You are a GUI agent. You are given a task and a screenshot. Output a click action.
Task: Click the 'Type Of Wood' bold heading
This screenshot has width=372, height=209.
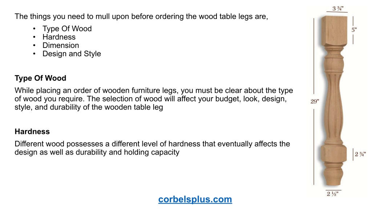(40, 78)
